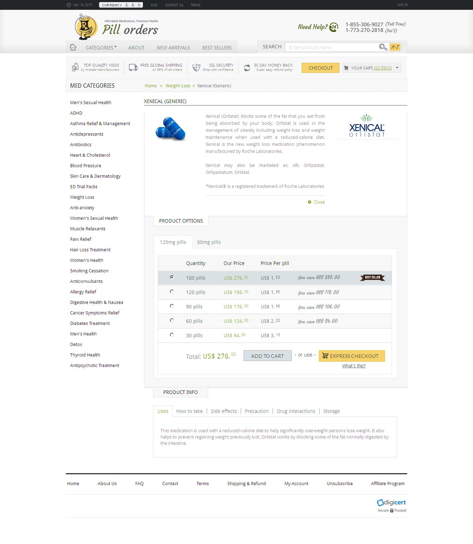Select the 60 pills option
This screenshot has width=473, height=544.
172,320
